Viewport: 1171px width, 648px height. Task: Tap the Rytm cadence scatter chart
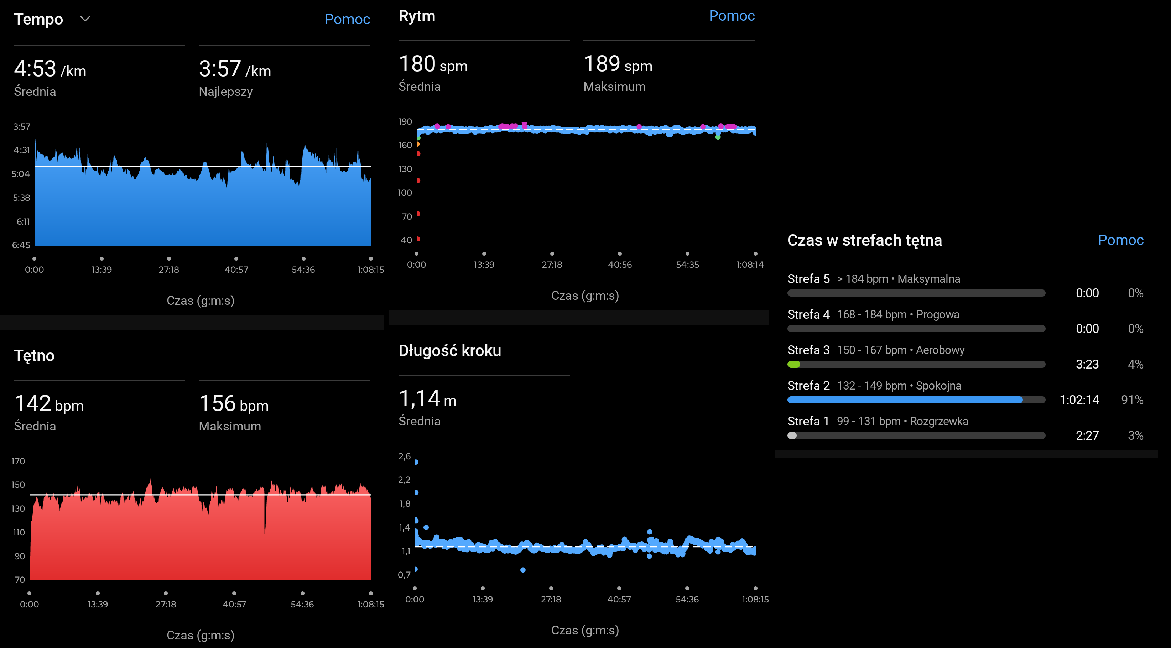click(x=587, y=182)
